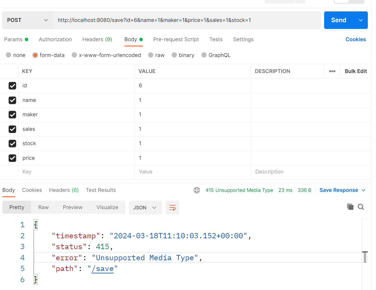The height and width of the screenshot is (290, 376).
Task: Open the request Settings tab
Action: click(243, 39)
